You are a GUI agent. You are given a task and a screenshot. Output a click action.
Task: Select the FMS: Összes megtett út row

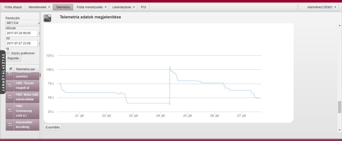[x=23, y=85]
